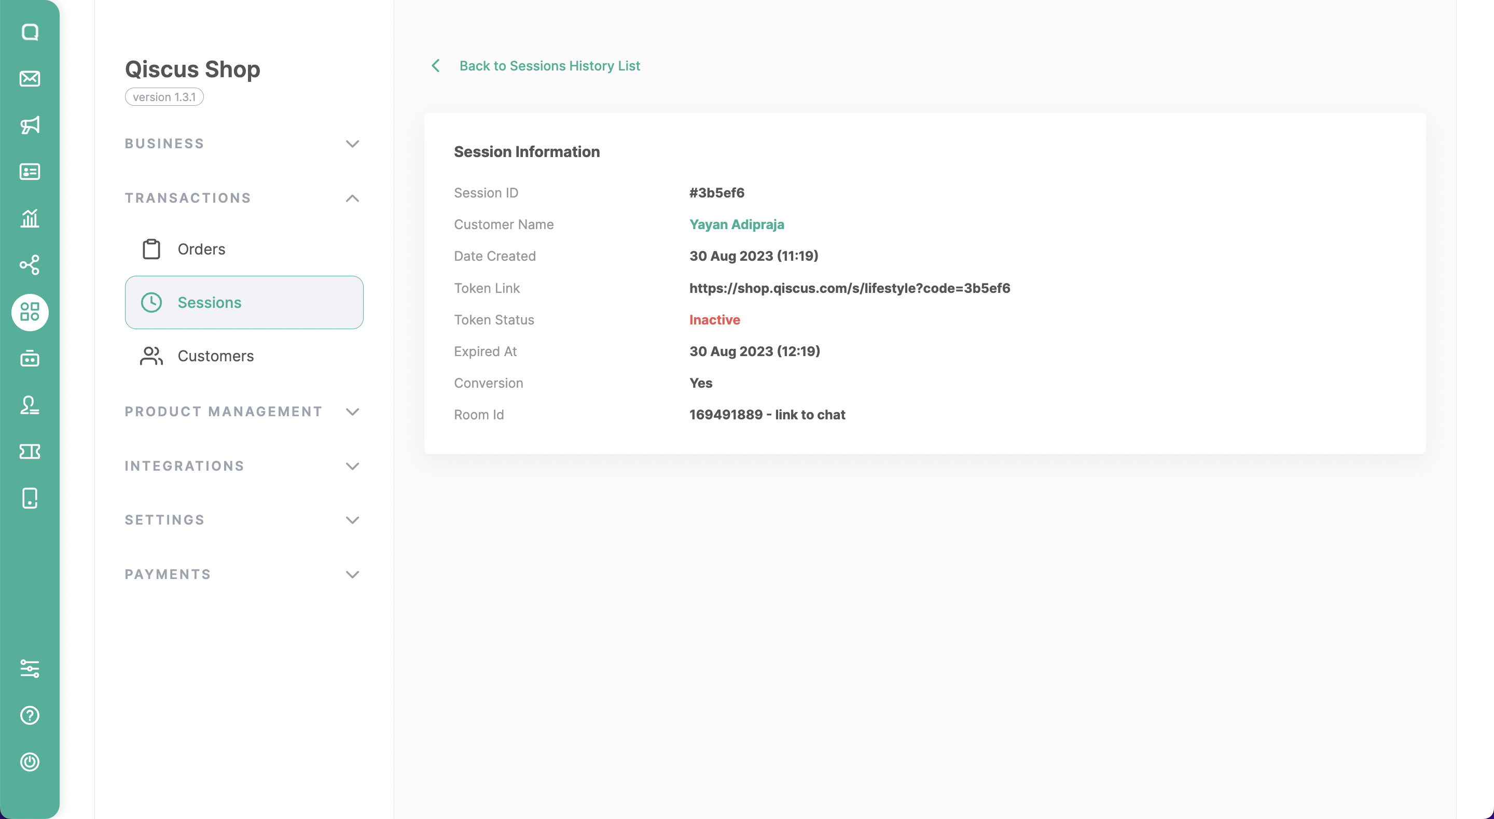Click the power logout icon
Screen dimensions: 1494x819
30,761
